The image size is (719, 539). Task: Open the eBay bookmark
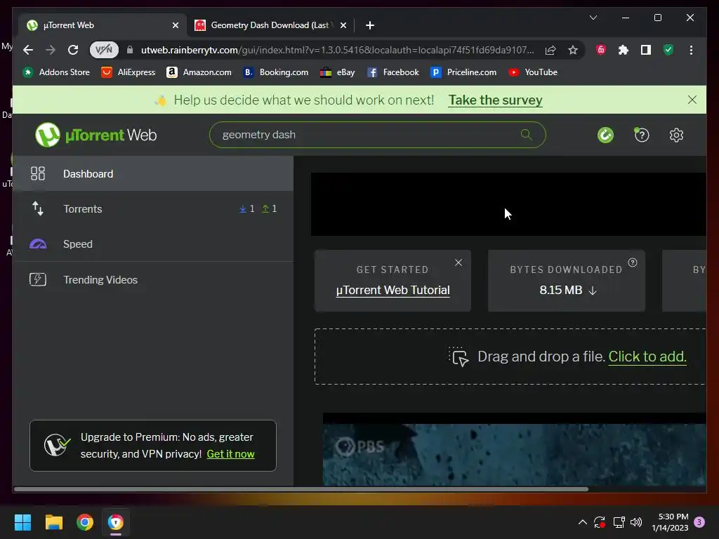pyautogui.click(x=337, y=72)
